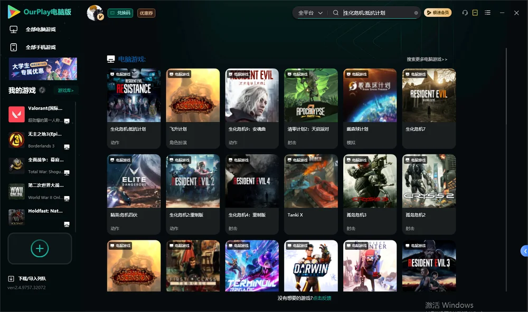The image size is (528, 312).
Task: Open the Darwin Project game cover
Action: coord(311,266)
